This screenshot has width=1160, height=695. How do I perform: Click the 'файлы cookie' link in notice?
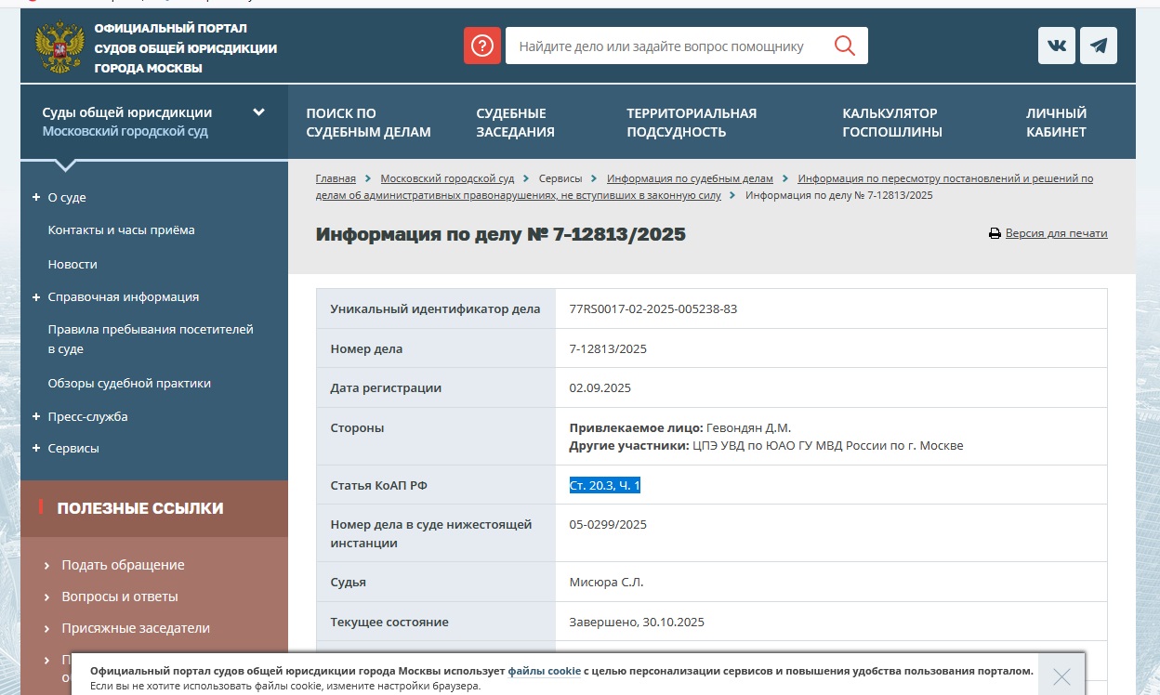point(544,671)
